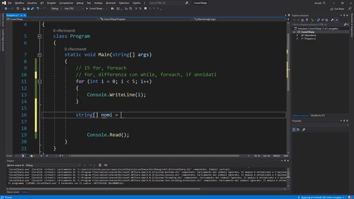Click the Property Pages wrench icon in Proprietà
This screenshot has height=199, width=354.
pos(304,130)
